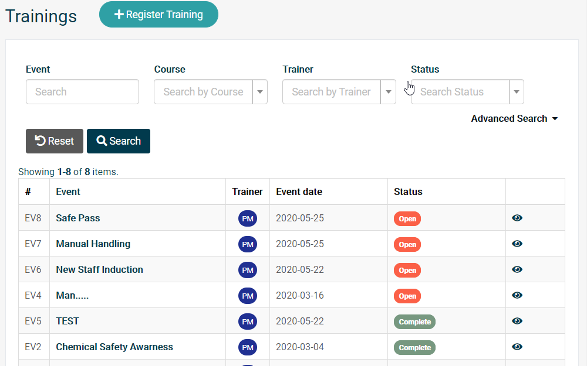Open the Search Status dropdown arrow
This screenshot has width=587, height=366.
[516, 92]
